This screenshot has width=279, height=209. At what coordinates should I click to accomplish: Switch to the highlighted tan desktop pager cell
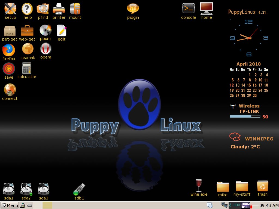[47, 205]
